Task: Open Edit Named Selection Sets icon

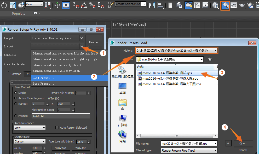Action: 110,5
